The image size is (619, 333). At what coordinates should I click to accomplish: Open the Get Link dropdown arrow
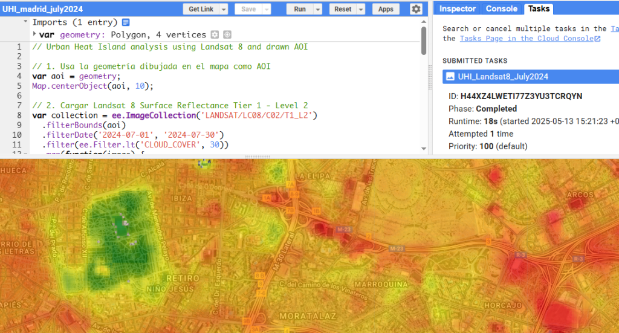tap(224, 9)
